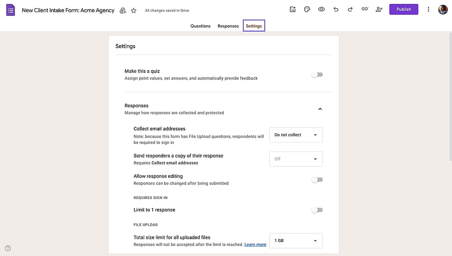Click the redo arrow
This screenshot has width=452, height=256.
[x=350, y=9]
